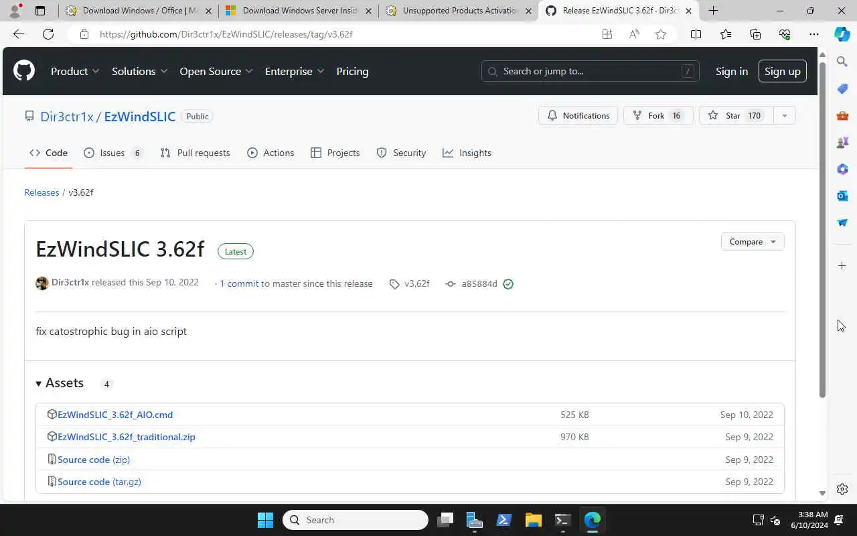Open PowerShell from the taskbar
The height and width of the screenshot is (536, 857).
tap(503, 520)
